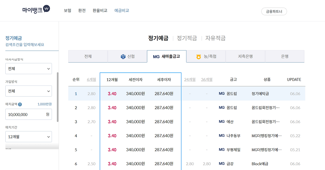The image size is (325, 170).
Task: Open the 이자지급방식 dropdown
Action: click(29, 69)
